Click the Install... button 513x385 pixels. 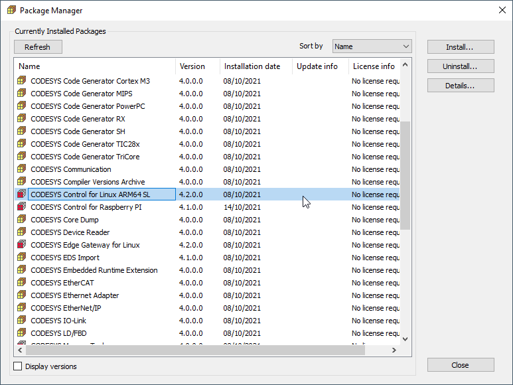[x=460, y=47]
